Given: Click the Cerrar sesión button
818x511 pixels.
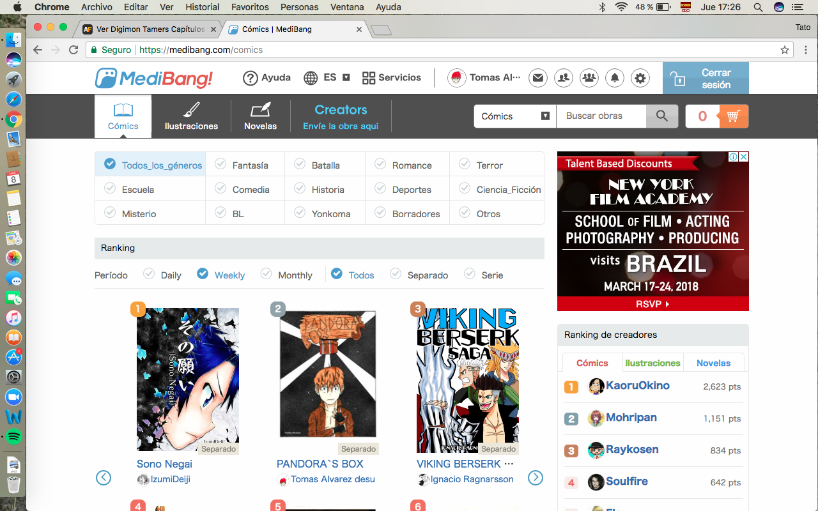Looking at the screenshot, I should tap(706, 78).
